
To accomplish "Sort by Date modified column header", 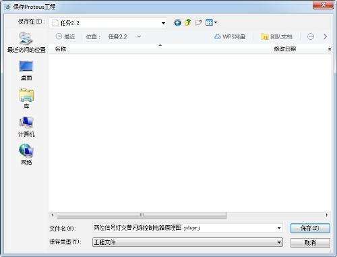I will tap(299, 49).
